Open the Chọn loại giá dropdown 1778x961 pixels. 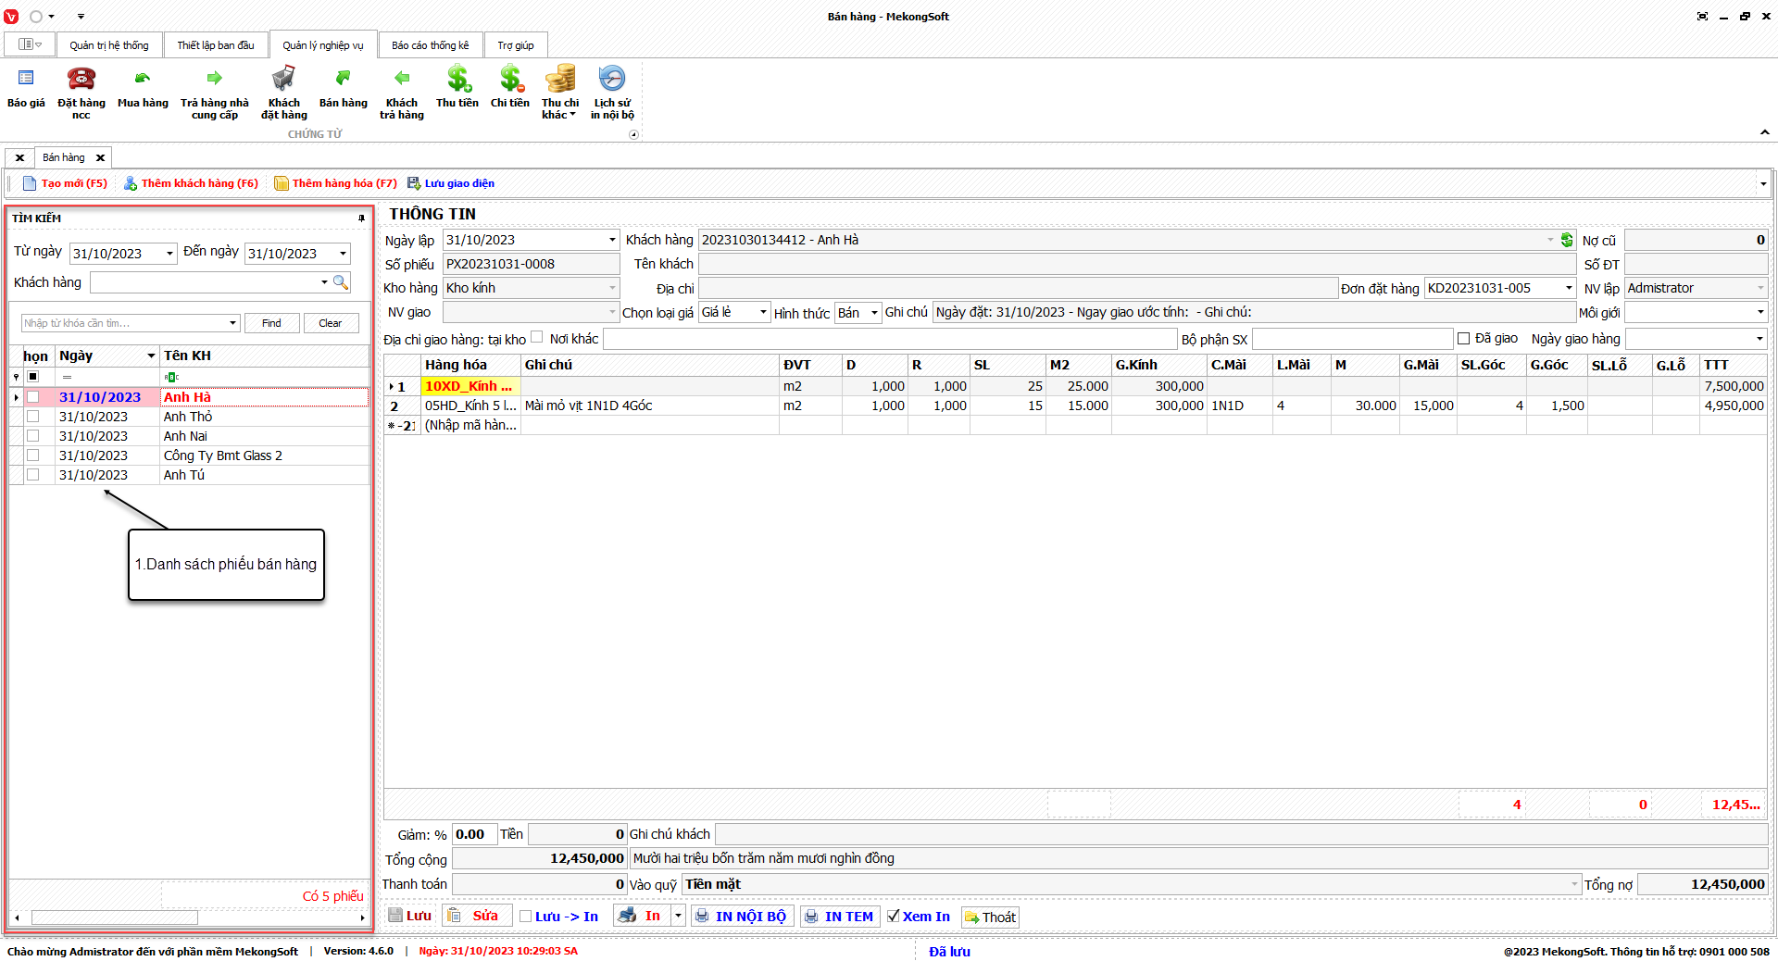click(763, 313)
